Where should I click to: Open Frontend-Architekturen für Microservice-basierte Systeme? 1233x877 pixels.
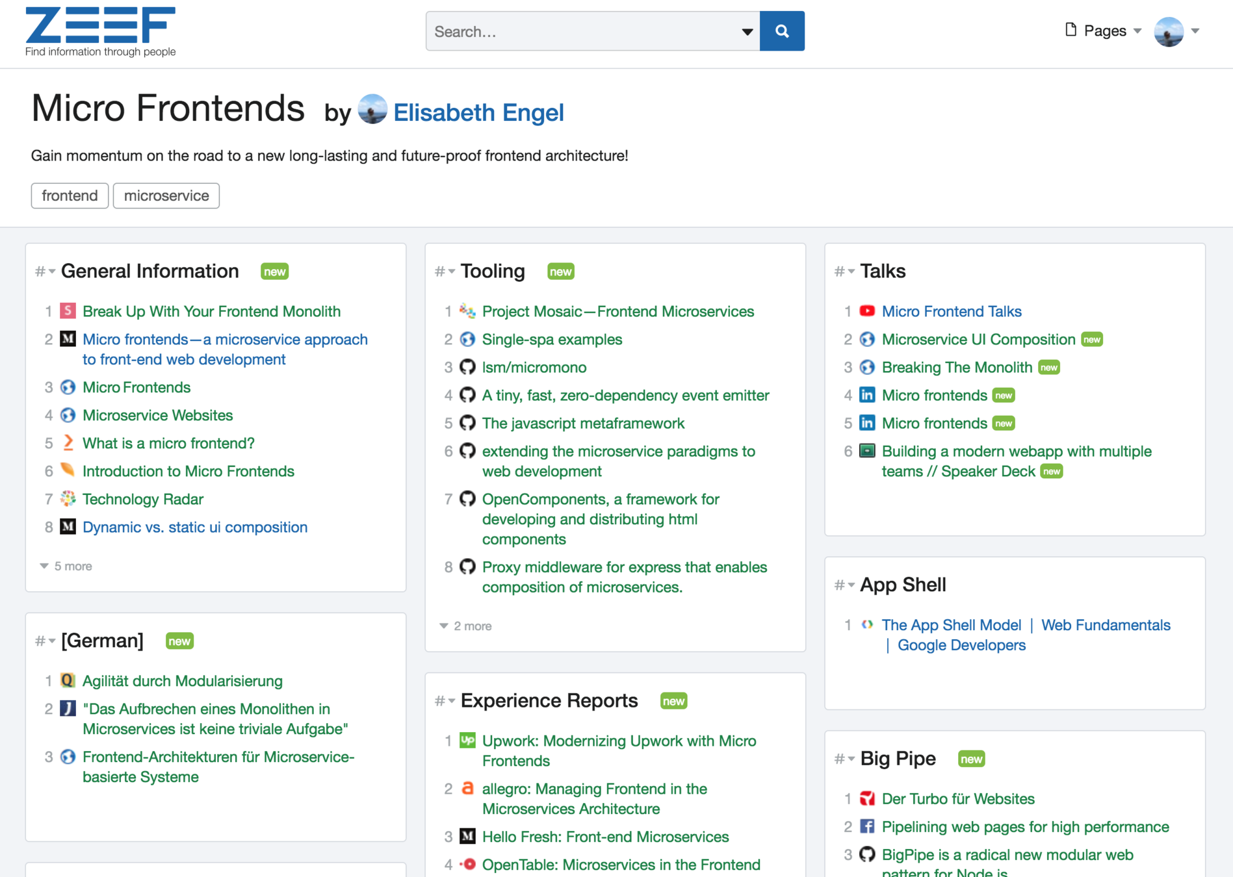pos(218,767)
